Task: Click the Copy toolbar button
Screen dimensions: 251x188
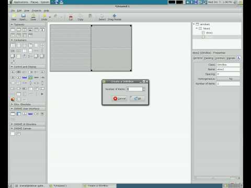Action: coord(81,18)
